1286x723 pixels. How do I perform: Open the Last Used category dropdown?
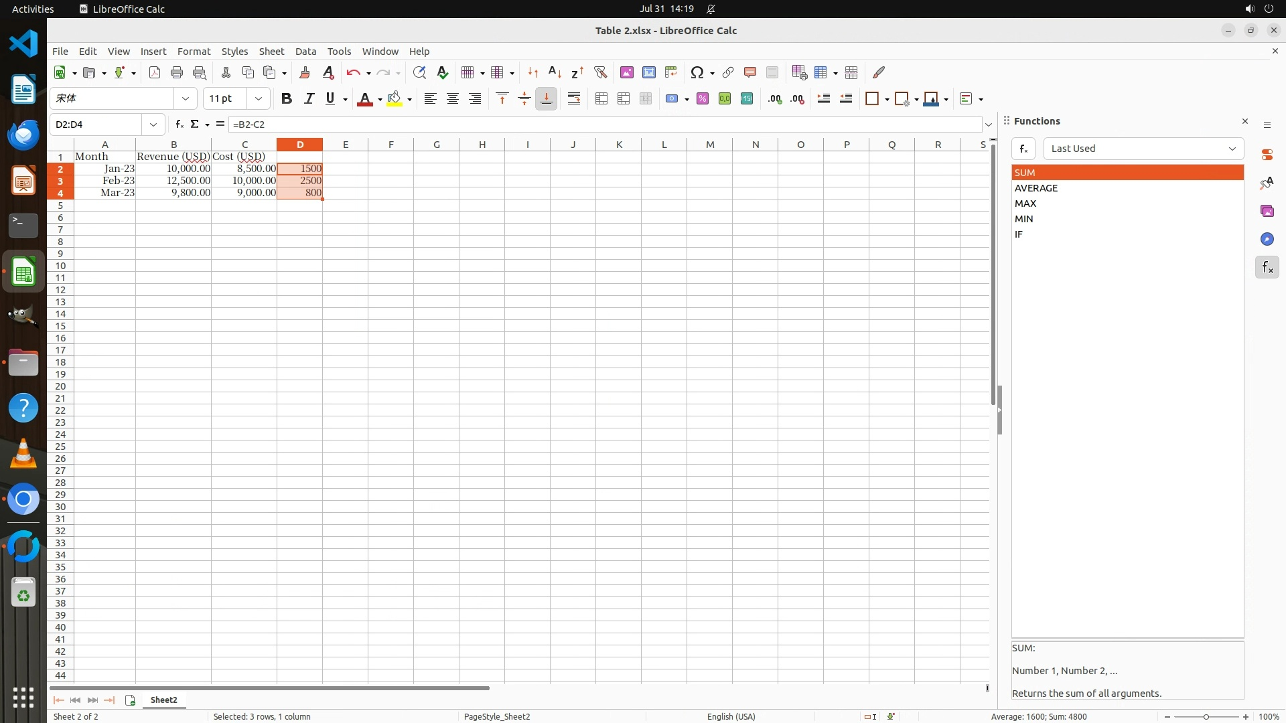[1143, 149]
